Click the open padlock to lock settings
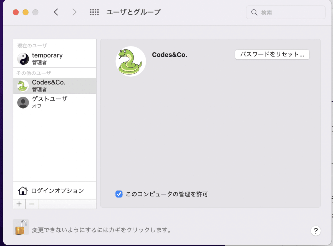This screenshot has width=333, height=246. pos(20,227)
